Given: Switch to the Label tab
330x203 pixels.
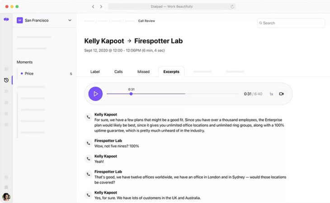Looking at the screenshot, I should pos(95,72).
